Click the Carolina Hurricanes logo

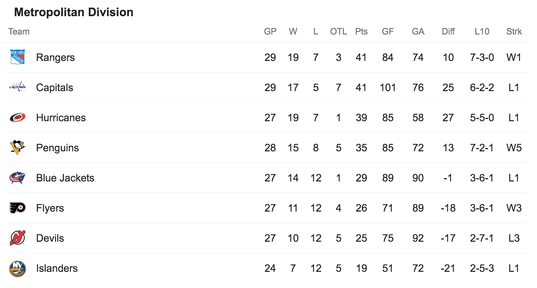[x=17, y=118]
